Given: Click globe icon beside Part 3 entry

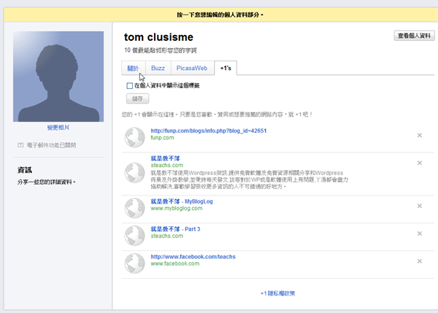Looking at the screenshot, I should pyautogui.click(x=134, y=236).
